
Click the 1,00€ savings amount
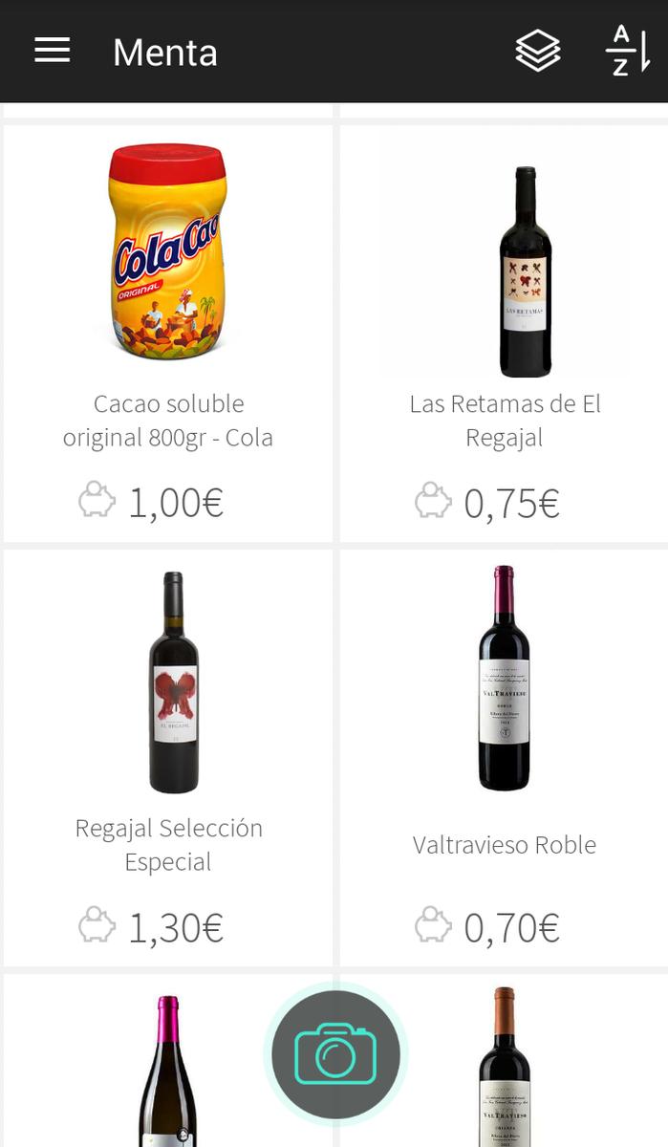tap(176, 503)
